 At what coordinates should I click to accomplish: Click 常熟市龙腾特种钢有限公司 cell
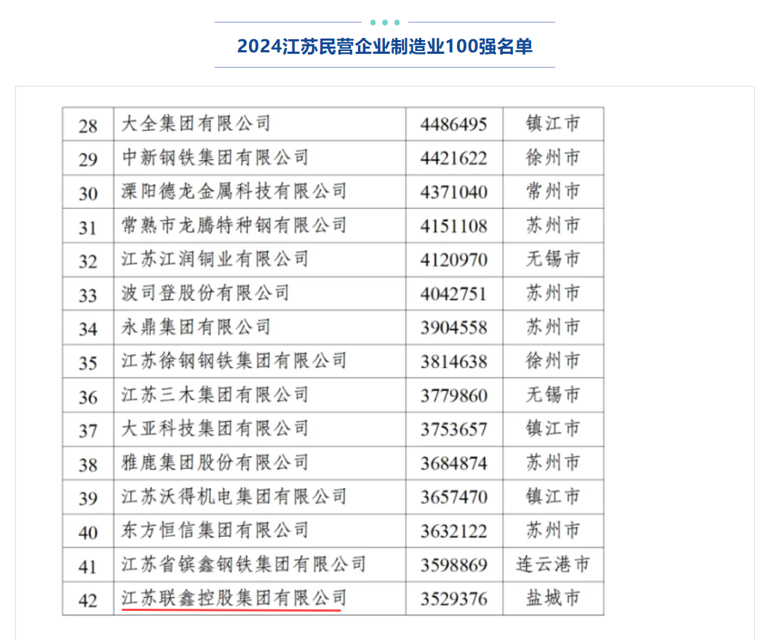coord(234,225)
